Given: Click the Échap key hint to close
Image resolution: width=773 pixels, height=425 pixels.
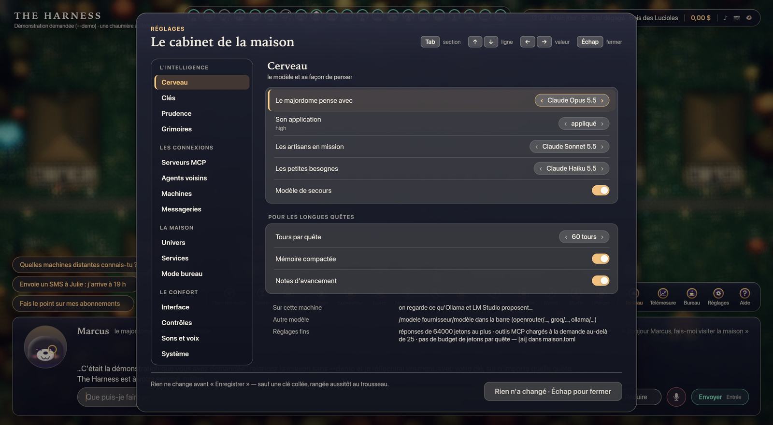Looking at the screenshot, I should pyautogui.click(x=590, y=42).
